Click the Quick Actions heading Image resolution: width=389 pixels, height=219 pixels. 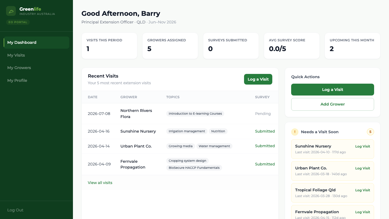pyautogui.click(x=305, y=77)
